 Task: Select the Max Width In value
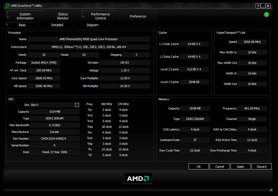coord(252,52)
